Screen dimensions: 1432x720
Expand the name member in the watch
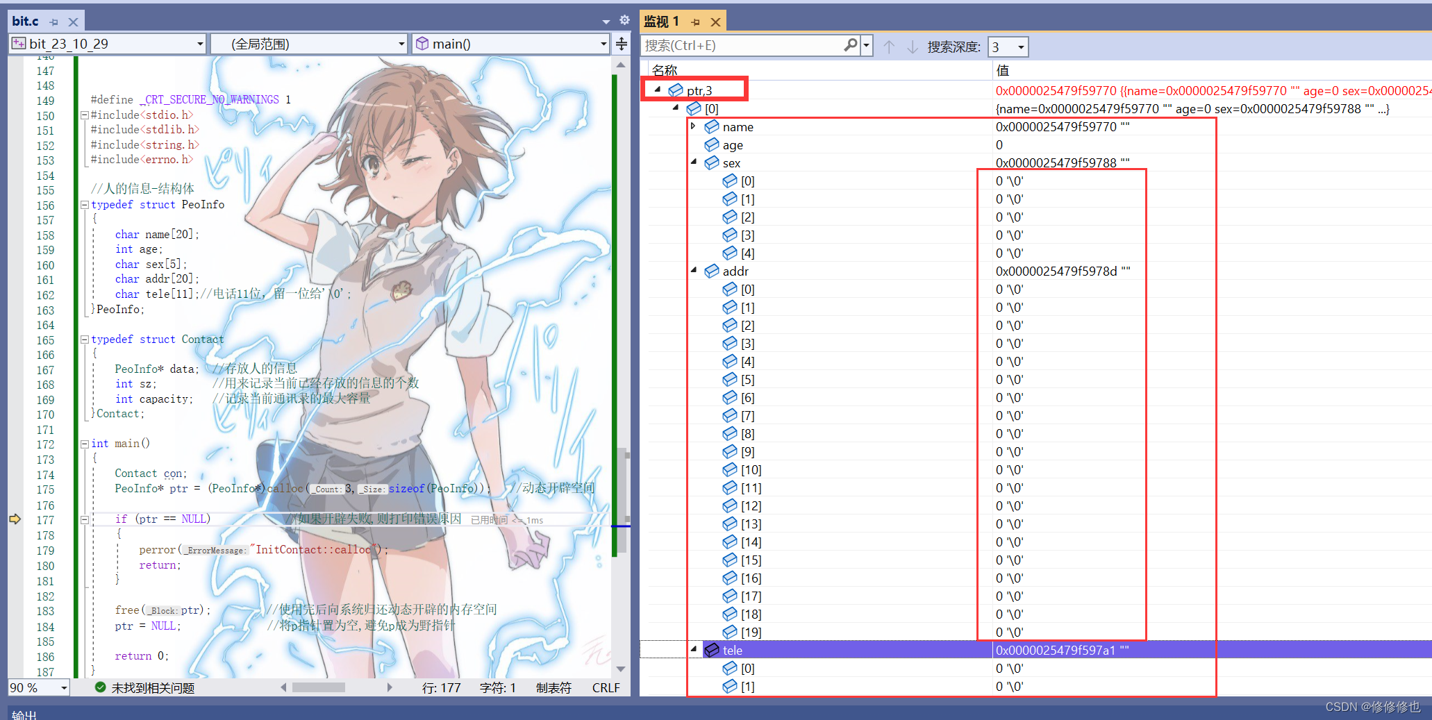[x=693, y=126]
